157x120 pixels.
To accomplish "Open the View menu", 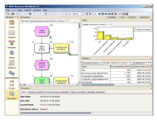I will pos(20,10).
